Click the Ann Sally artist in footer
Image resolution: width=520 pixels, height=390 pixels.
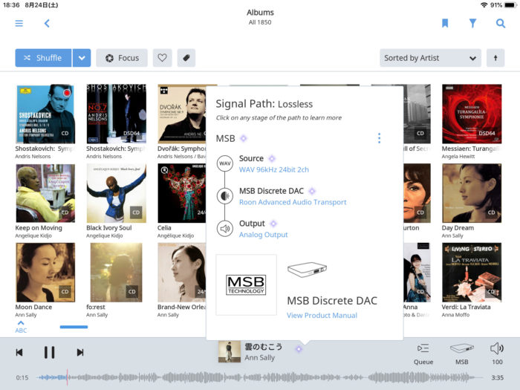(x=260, y=358)
